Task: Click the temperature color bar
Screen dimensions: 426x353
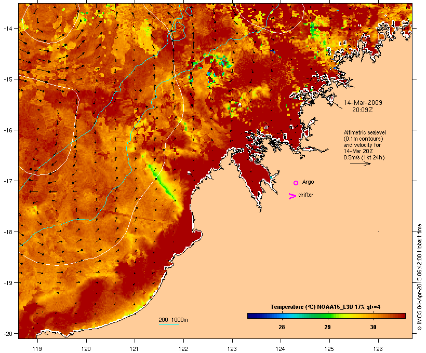Action: 326,316
